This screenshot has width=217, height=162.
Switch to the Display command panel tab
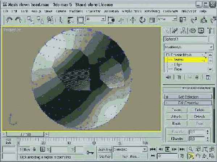pyautogui.click(x=201, y=31)
